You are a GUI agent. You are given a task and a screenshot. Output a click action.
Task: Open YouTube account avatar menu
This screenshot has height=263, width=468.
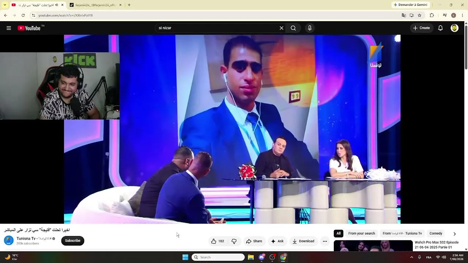(x=454, y=28)
